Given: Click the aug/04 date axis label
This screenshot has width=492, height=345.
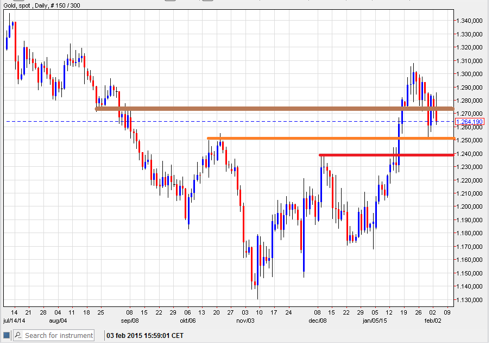Looking at the screenshot, I should click(58, 321).
